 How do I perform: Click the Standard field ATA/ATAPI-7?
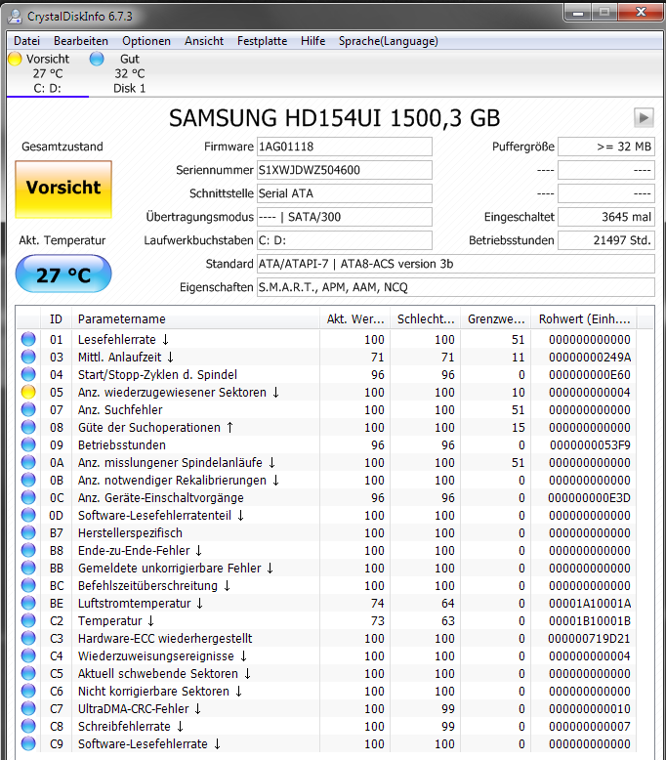click(456, 264)
